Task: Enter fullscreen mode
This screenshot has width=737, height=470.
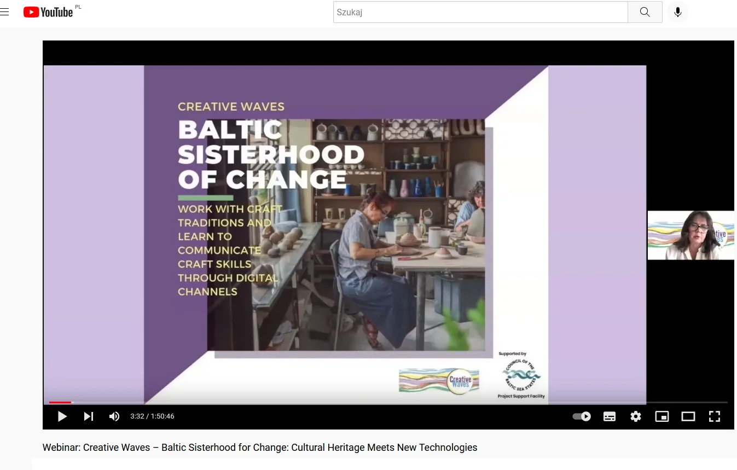Action: click(715, 416)
